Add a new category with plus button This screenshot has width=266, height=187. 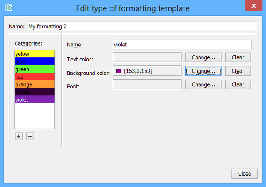point(19,136)
